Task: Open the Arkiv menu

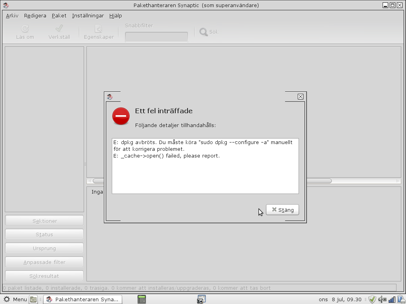Action: pyautogui.click(x=12, y=16)
